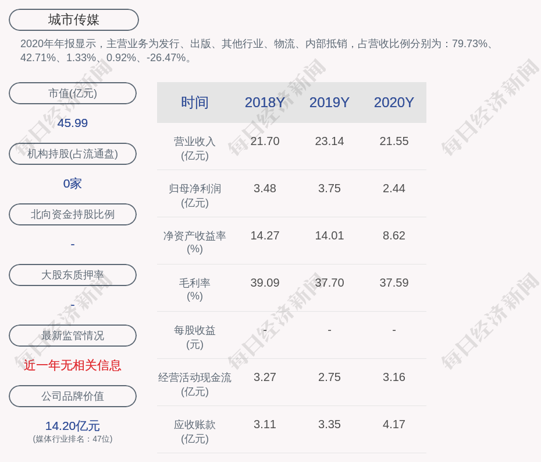Click the 城市传媒 company name pill

(x=73, y=20)
